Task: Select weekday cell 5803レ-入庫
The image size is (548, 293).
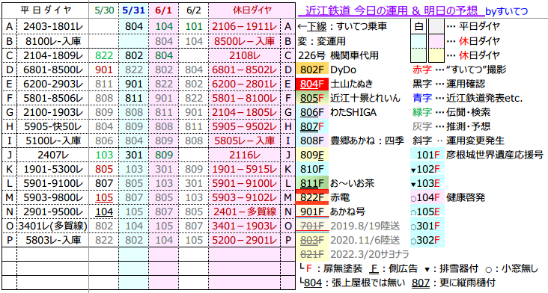Action: 52,241
